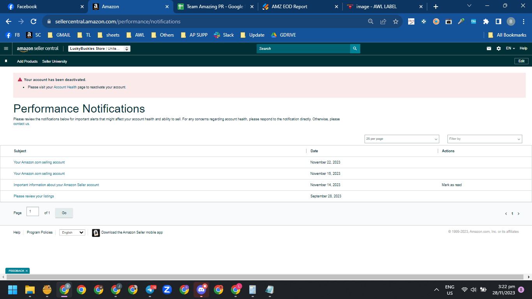Open the Amazon Seller mobile app icon
The height and width of the screenshot is (299, 532).
pyautogui.click(x=96, y=233)
